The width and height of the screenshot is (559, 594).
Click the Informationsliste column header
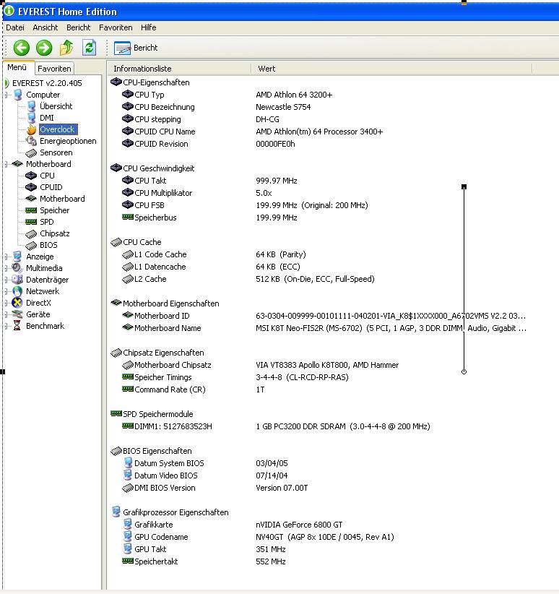pos(179,69)
